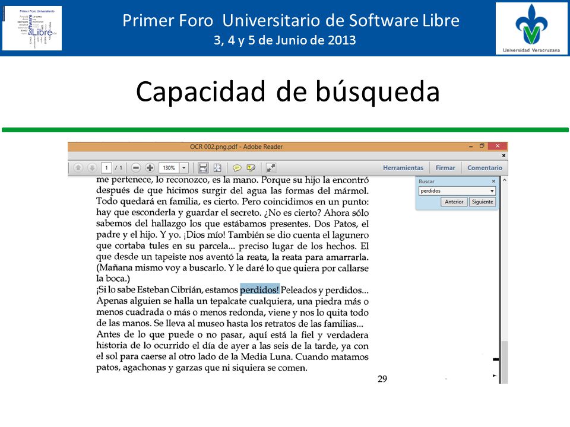Expand the Buscar field dropdown arrow
The image size is (570, 427).
(492, 191)
